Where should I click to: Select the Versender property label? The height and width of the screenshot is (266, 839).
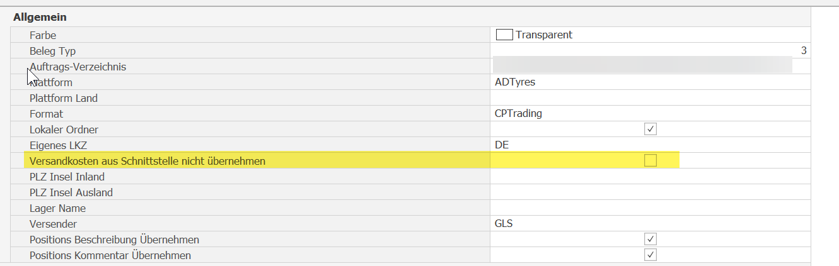click(x=54, y=224)
